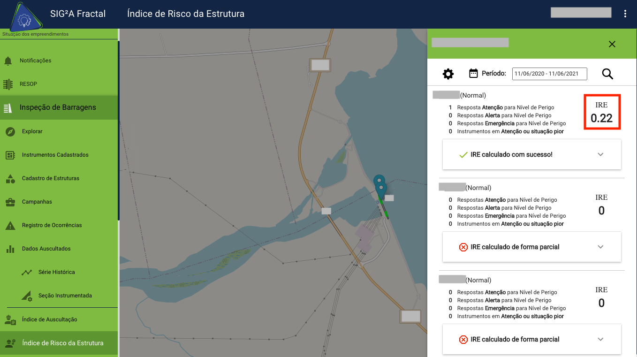This screenshot has height=357, width=637.
Task: Click the third structure's IRE 0 value
Action: [x=601, y=303]
